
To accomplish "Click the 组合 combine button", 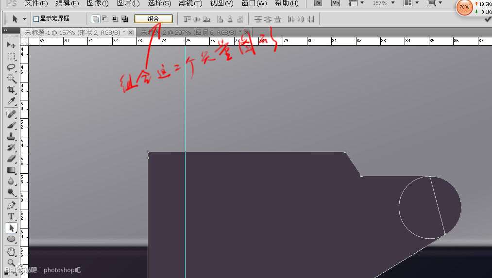I will tap(153, 19).
